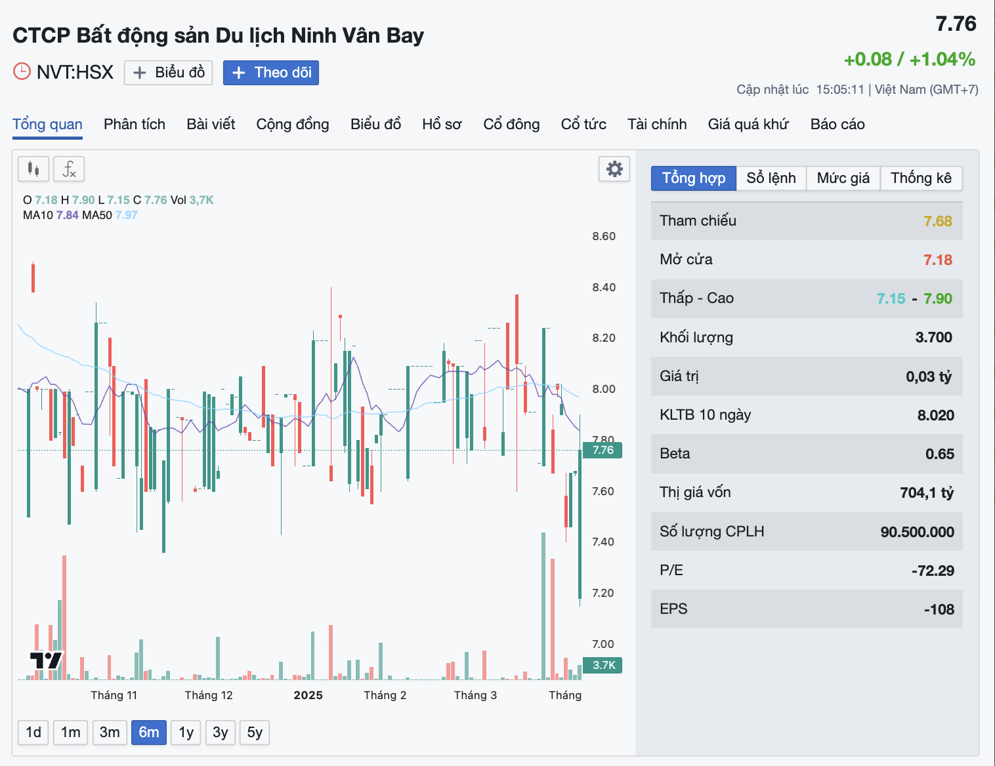Click the 3.7K volume label on axis
This screenshot has width=995, height=766.
point(603,665)
